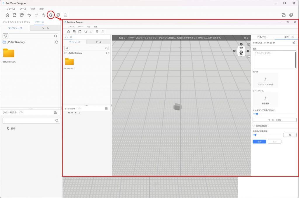Select マーカー_1 in the object list

tap(76, 113)
